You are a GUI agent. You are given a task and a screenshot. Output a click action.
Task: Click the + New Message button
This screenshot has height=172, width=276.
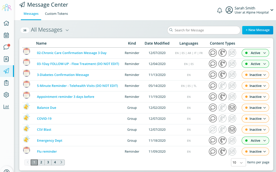[258, 30]
